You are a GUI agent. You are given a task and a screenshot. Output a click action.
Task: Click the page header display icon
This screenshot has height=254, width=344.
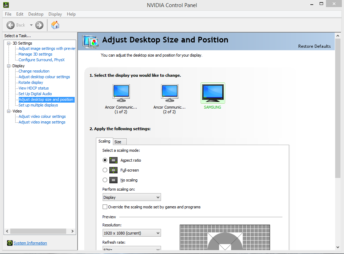[90, 42]
